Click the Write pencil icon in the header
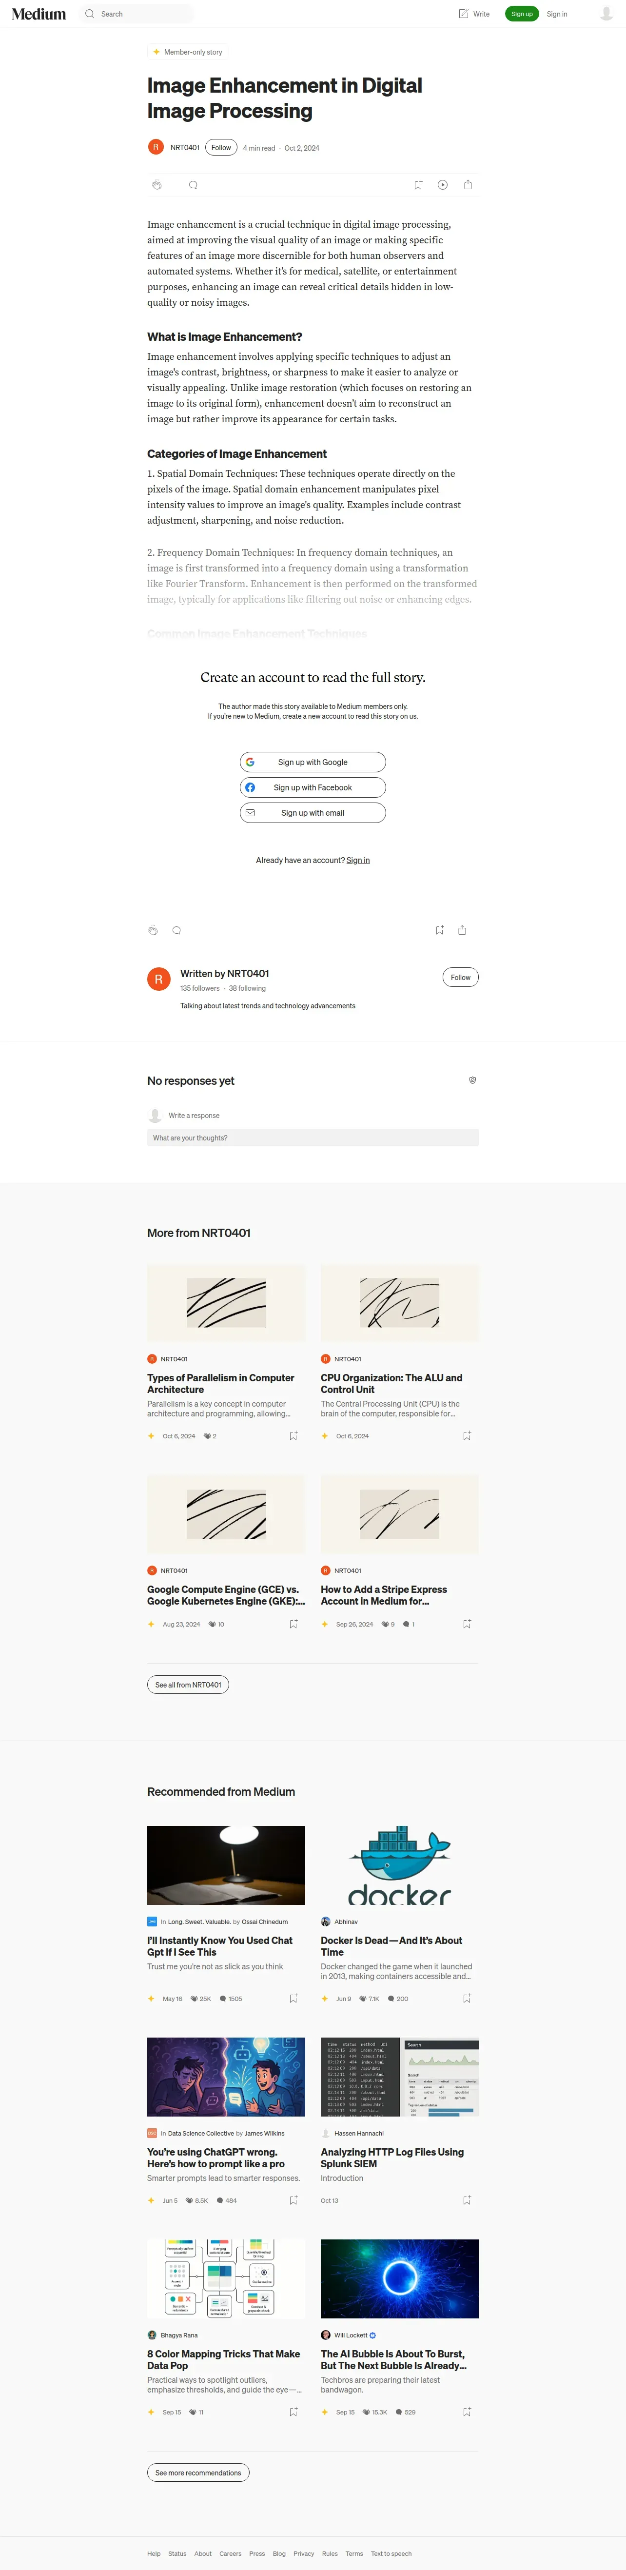The height and width of the screenshot is (2570, 626). pos(464,14)
